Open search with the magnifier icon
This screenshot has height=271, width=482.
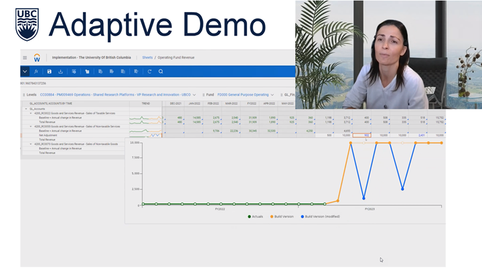pos(161,72)
